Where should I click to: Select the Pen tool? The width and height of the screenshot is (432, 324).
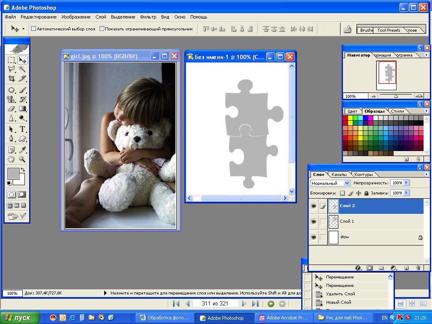(11, 138)
